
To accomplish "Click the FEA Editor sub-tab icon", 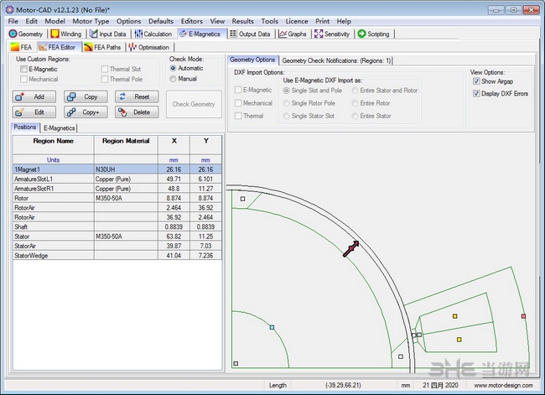I will (x=43, y=47).
